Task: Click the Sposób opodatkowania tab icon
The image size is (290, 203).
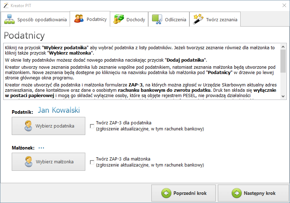Action: pyautogui.click(x=10, y=20)
